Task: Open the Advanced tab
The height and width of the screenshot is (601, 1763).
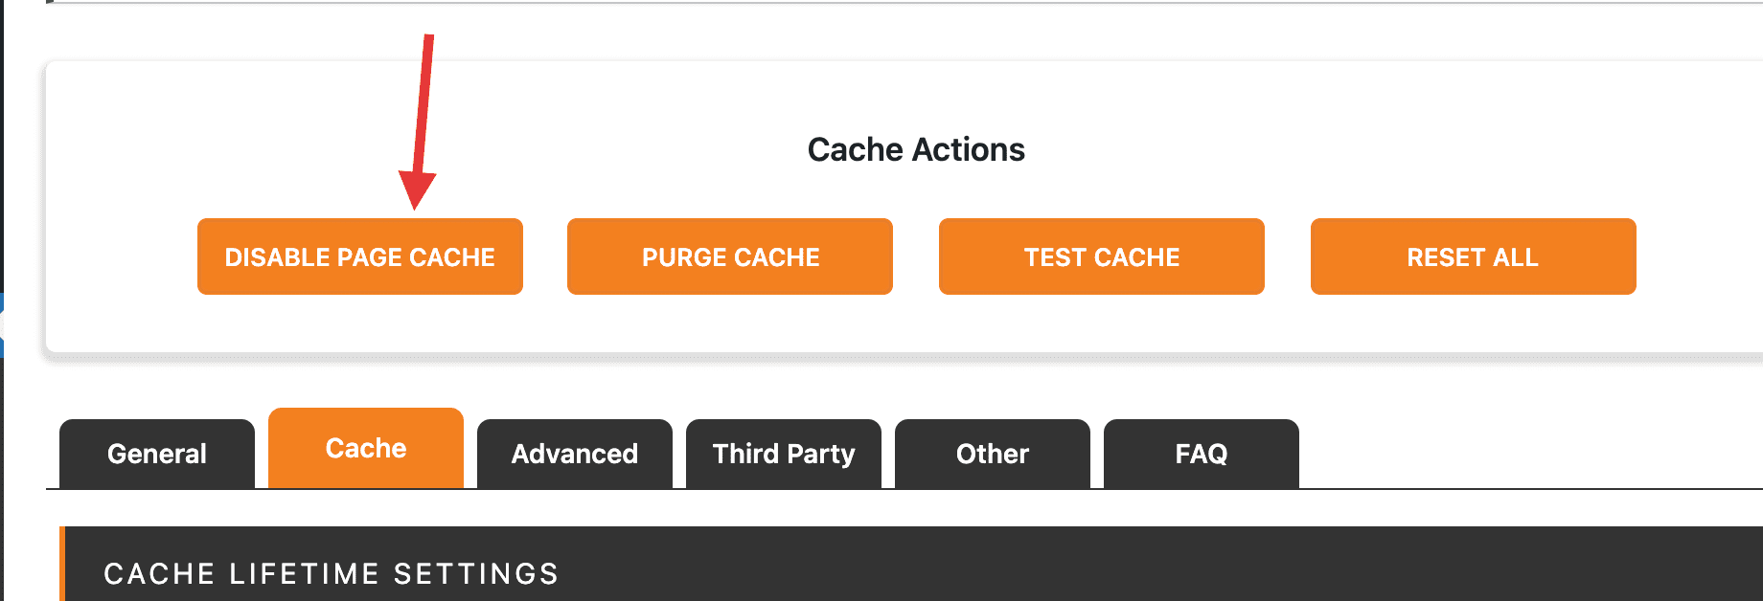Action: [x=575, y=454]
